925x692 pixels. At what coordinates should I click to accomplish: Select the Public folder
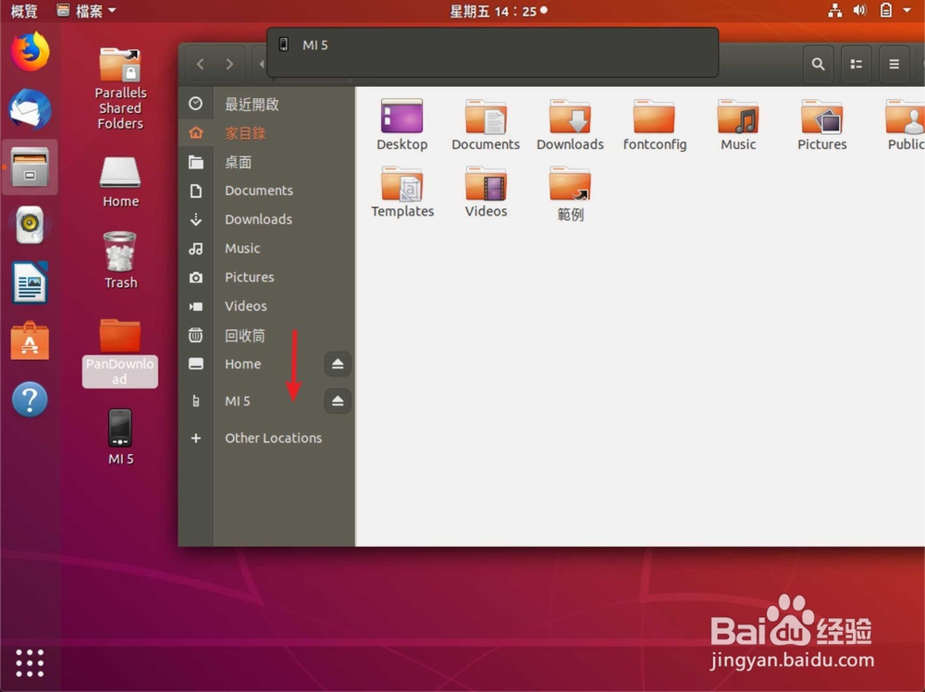click(905, 125)
